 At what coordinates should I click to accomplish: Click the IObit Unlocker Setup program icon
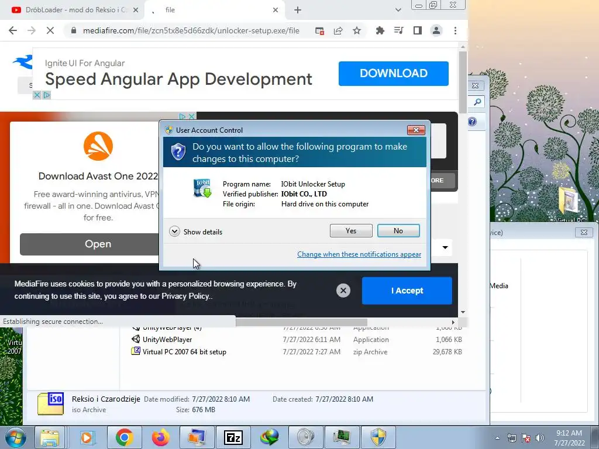click(x=202, y=188)
